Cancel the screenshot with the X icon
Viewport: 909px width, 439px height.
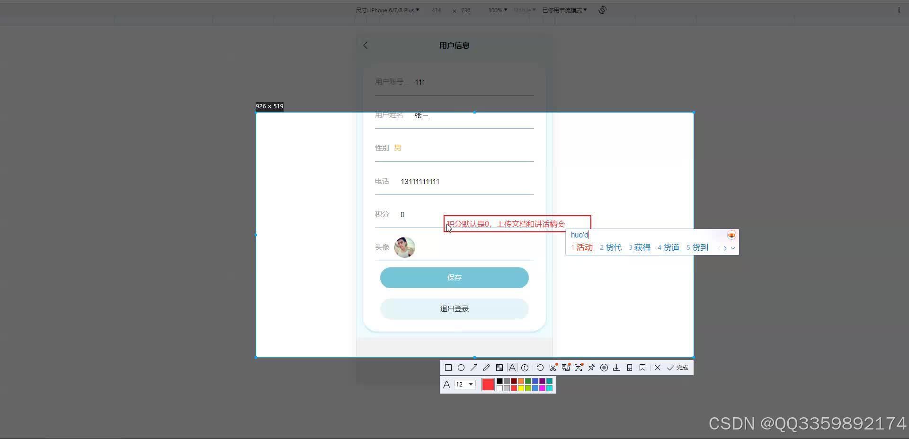(658, 368)
